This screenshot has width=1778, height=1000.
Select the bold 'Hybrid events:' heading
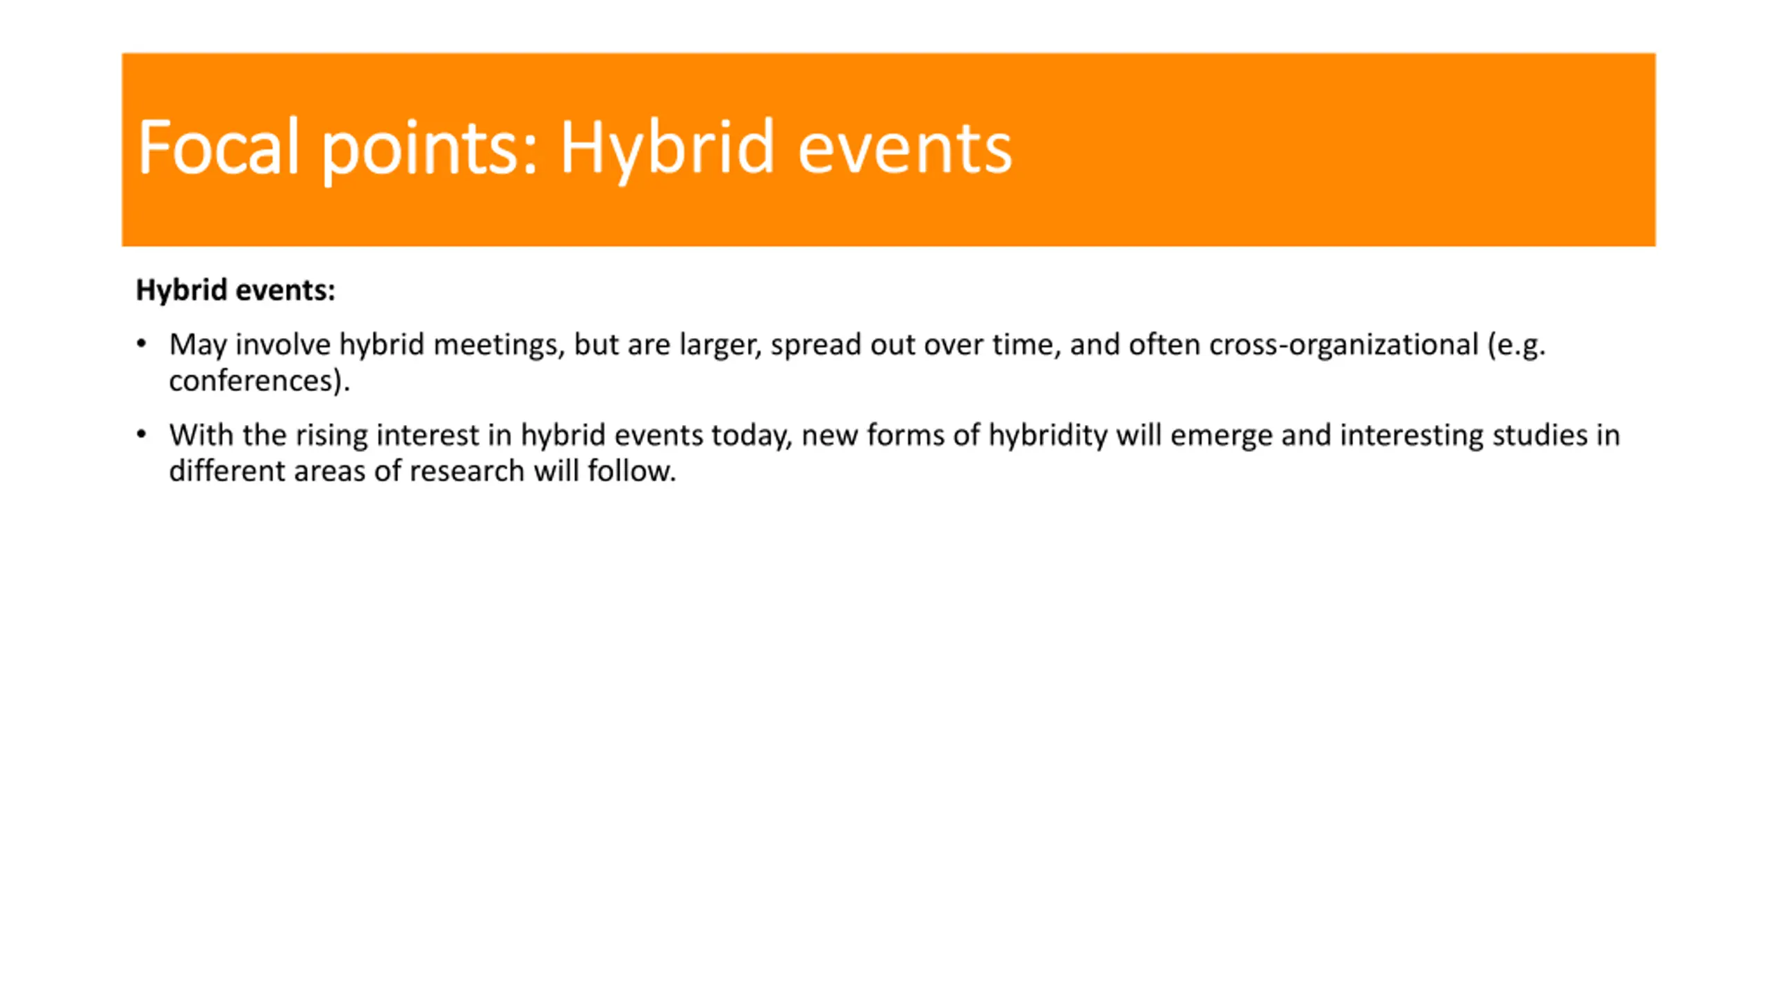[x=235, y=290]
